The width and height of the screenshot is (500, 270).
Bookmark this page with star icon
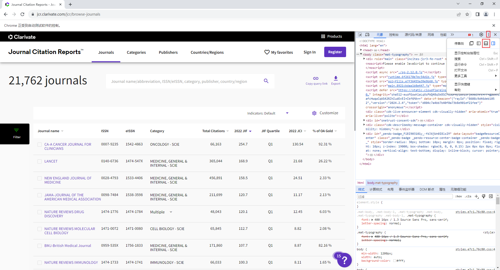click(467, 14)
